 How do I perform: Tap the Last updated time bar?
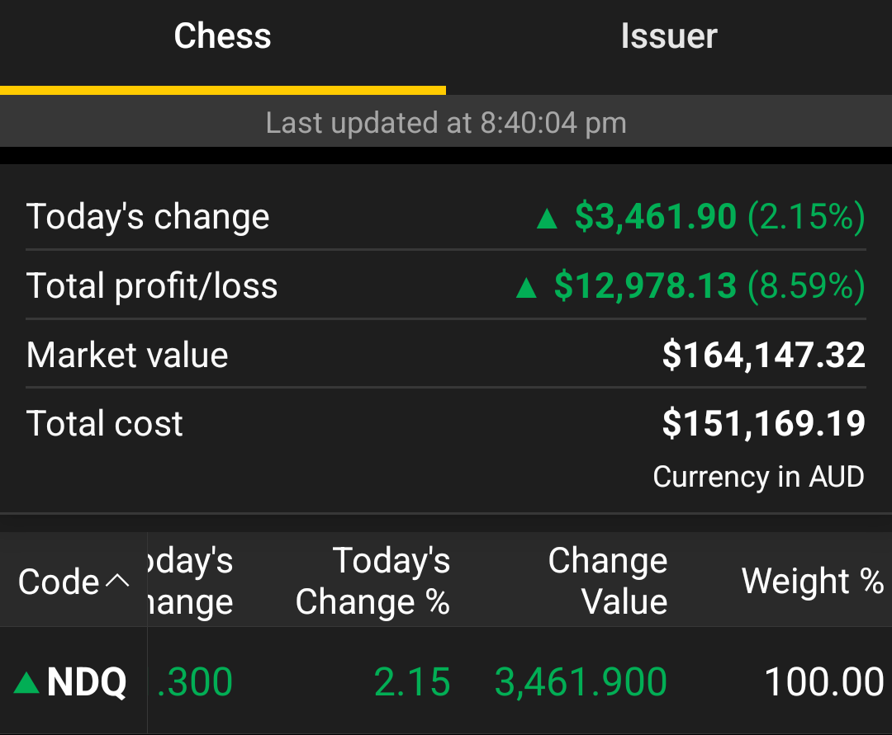click(446, 121)
